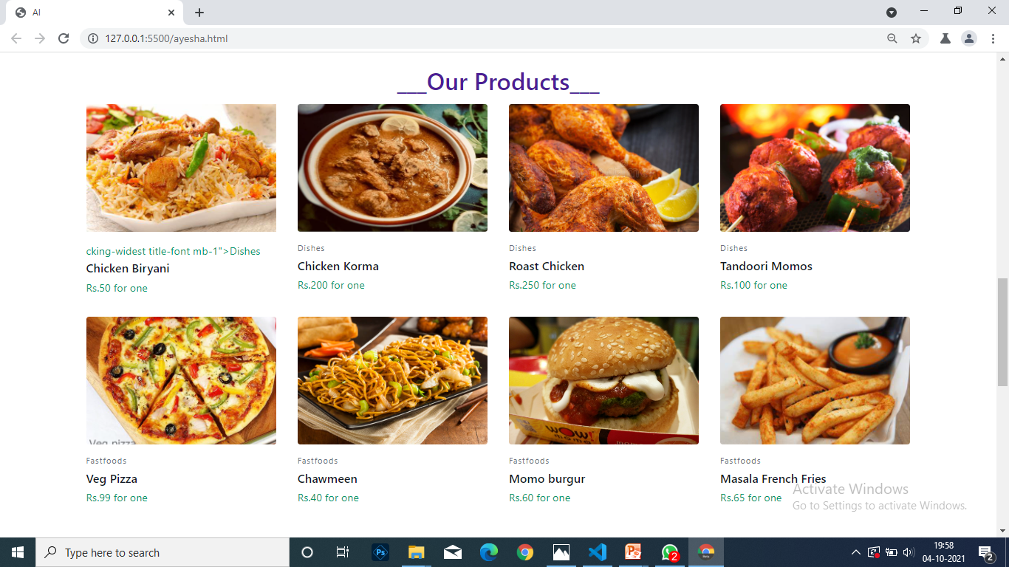Viewport: 1009px width, 567px height.
Task: Launch Photoshop from the taskbar
Action: point(380,552)
